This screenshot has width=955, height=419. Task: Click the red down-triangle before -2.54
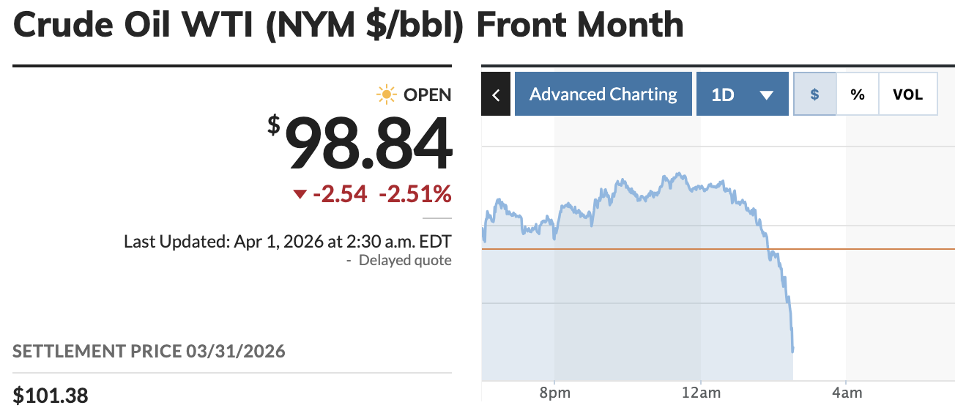point(299,194)
